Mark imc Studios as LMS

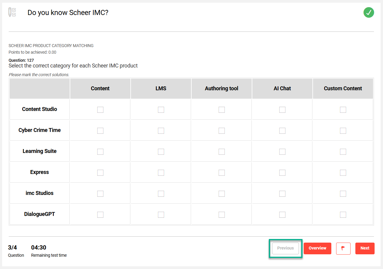coord(161,194)
